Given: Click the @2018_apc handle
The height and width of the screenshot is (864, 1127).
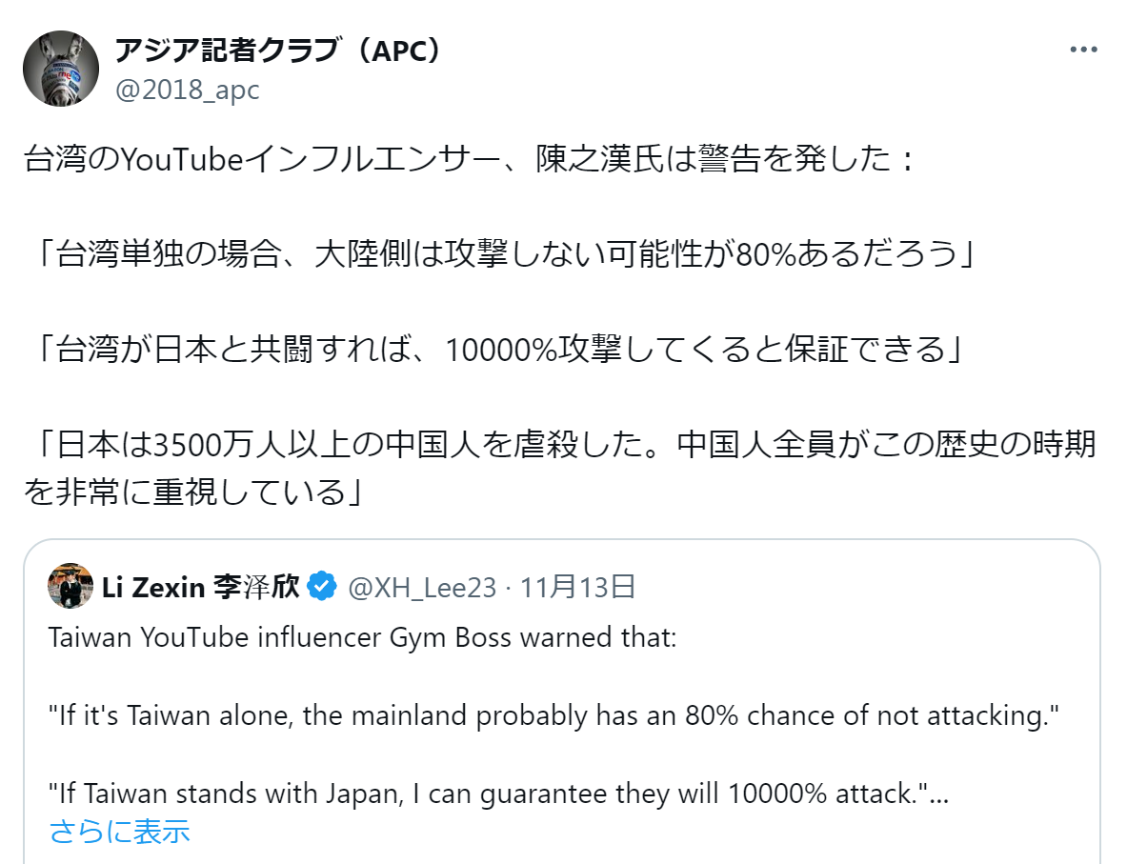Looking at the screenshot, I should pos(187,90).
